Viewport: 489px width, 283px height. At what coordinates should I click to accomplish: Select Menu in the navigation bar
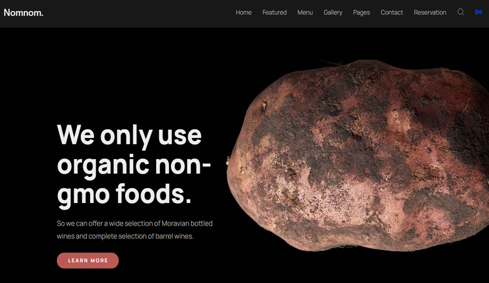click(305, 12)
